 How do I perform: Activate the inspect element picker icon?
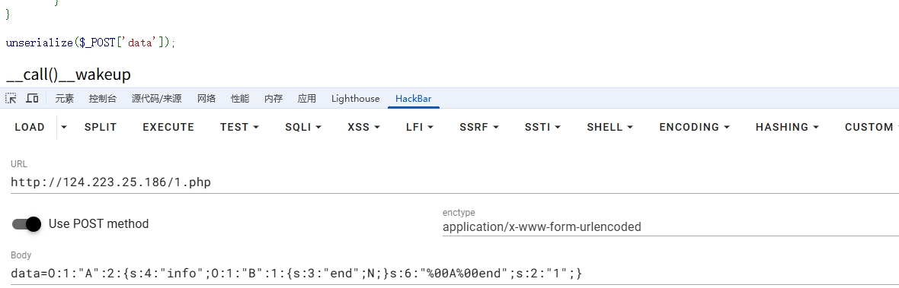(x=11, y=98)
